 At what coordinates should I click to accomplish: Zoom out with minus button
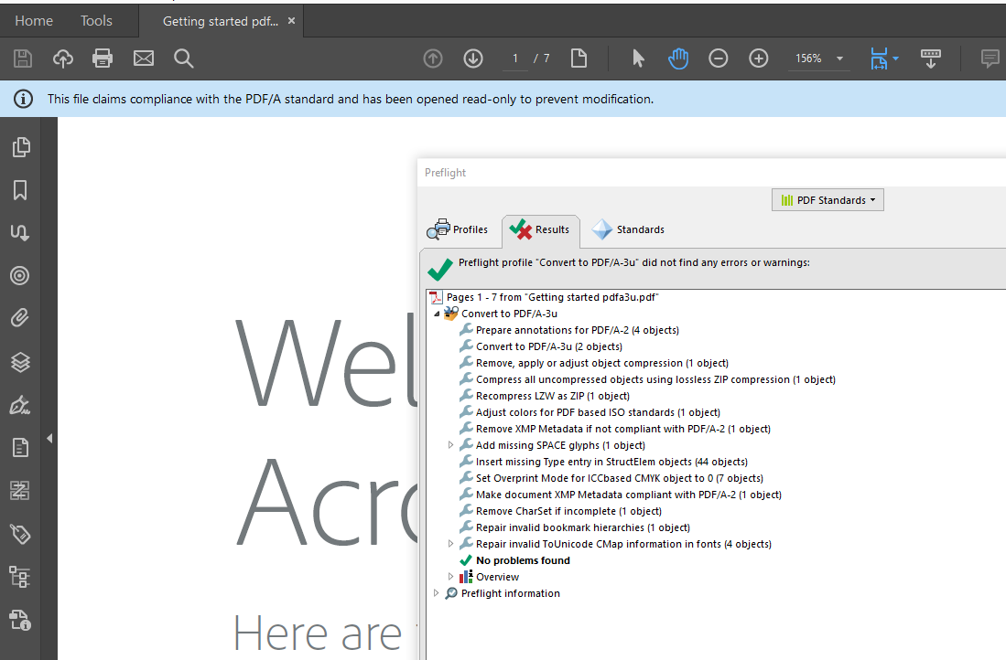point(718,59)
